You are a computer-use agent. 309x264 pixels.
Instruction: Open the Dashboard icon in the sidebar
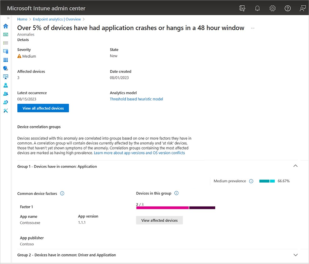point(6,35)
